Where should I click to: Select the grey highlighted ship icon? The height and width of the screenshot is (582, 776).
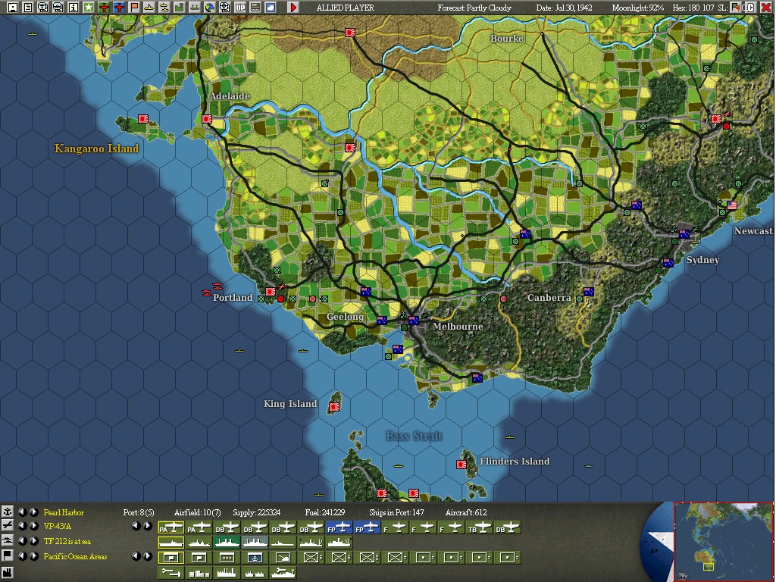(255, 543)
